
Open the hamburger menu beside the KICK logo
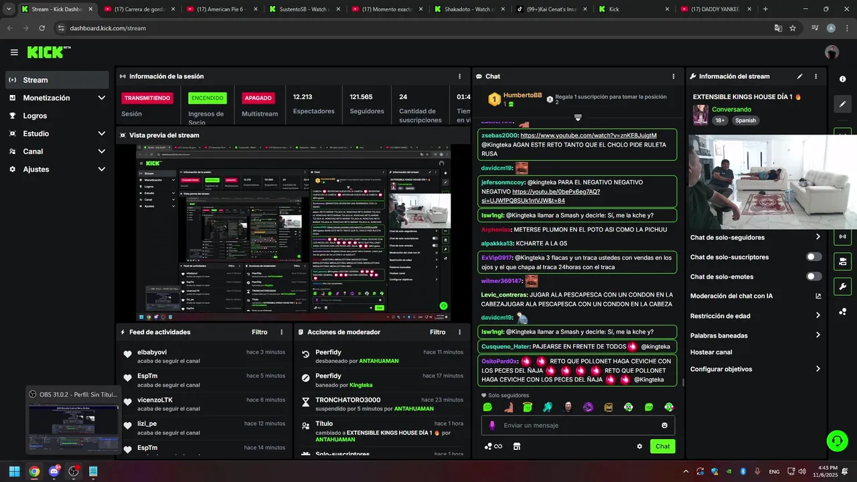[14, 52]
